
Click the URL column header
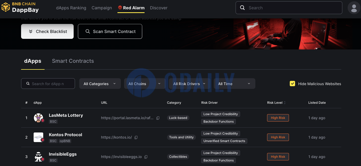click(104, 103)
